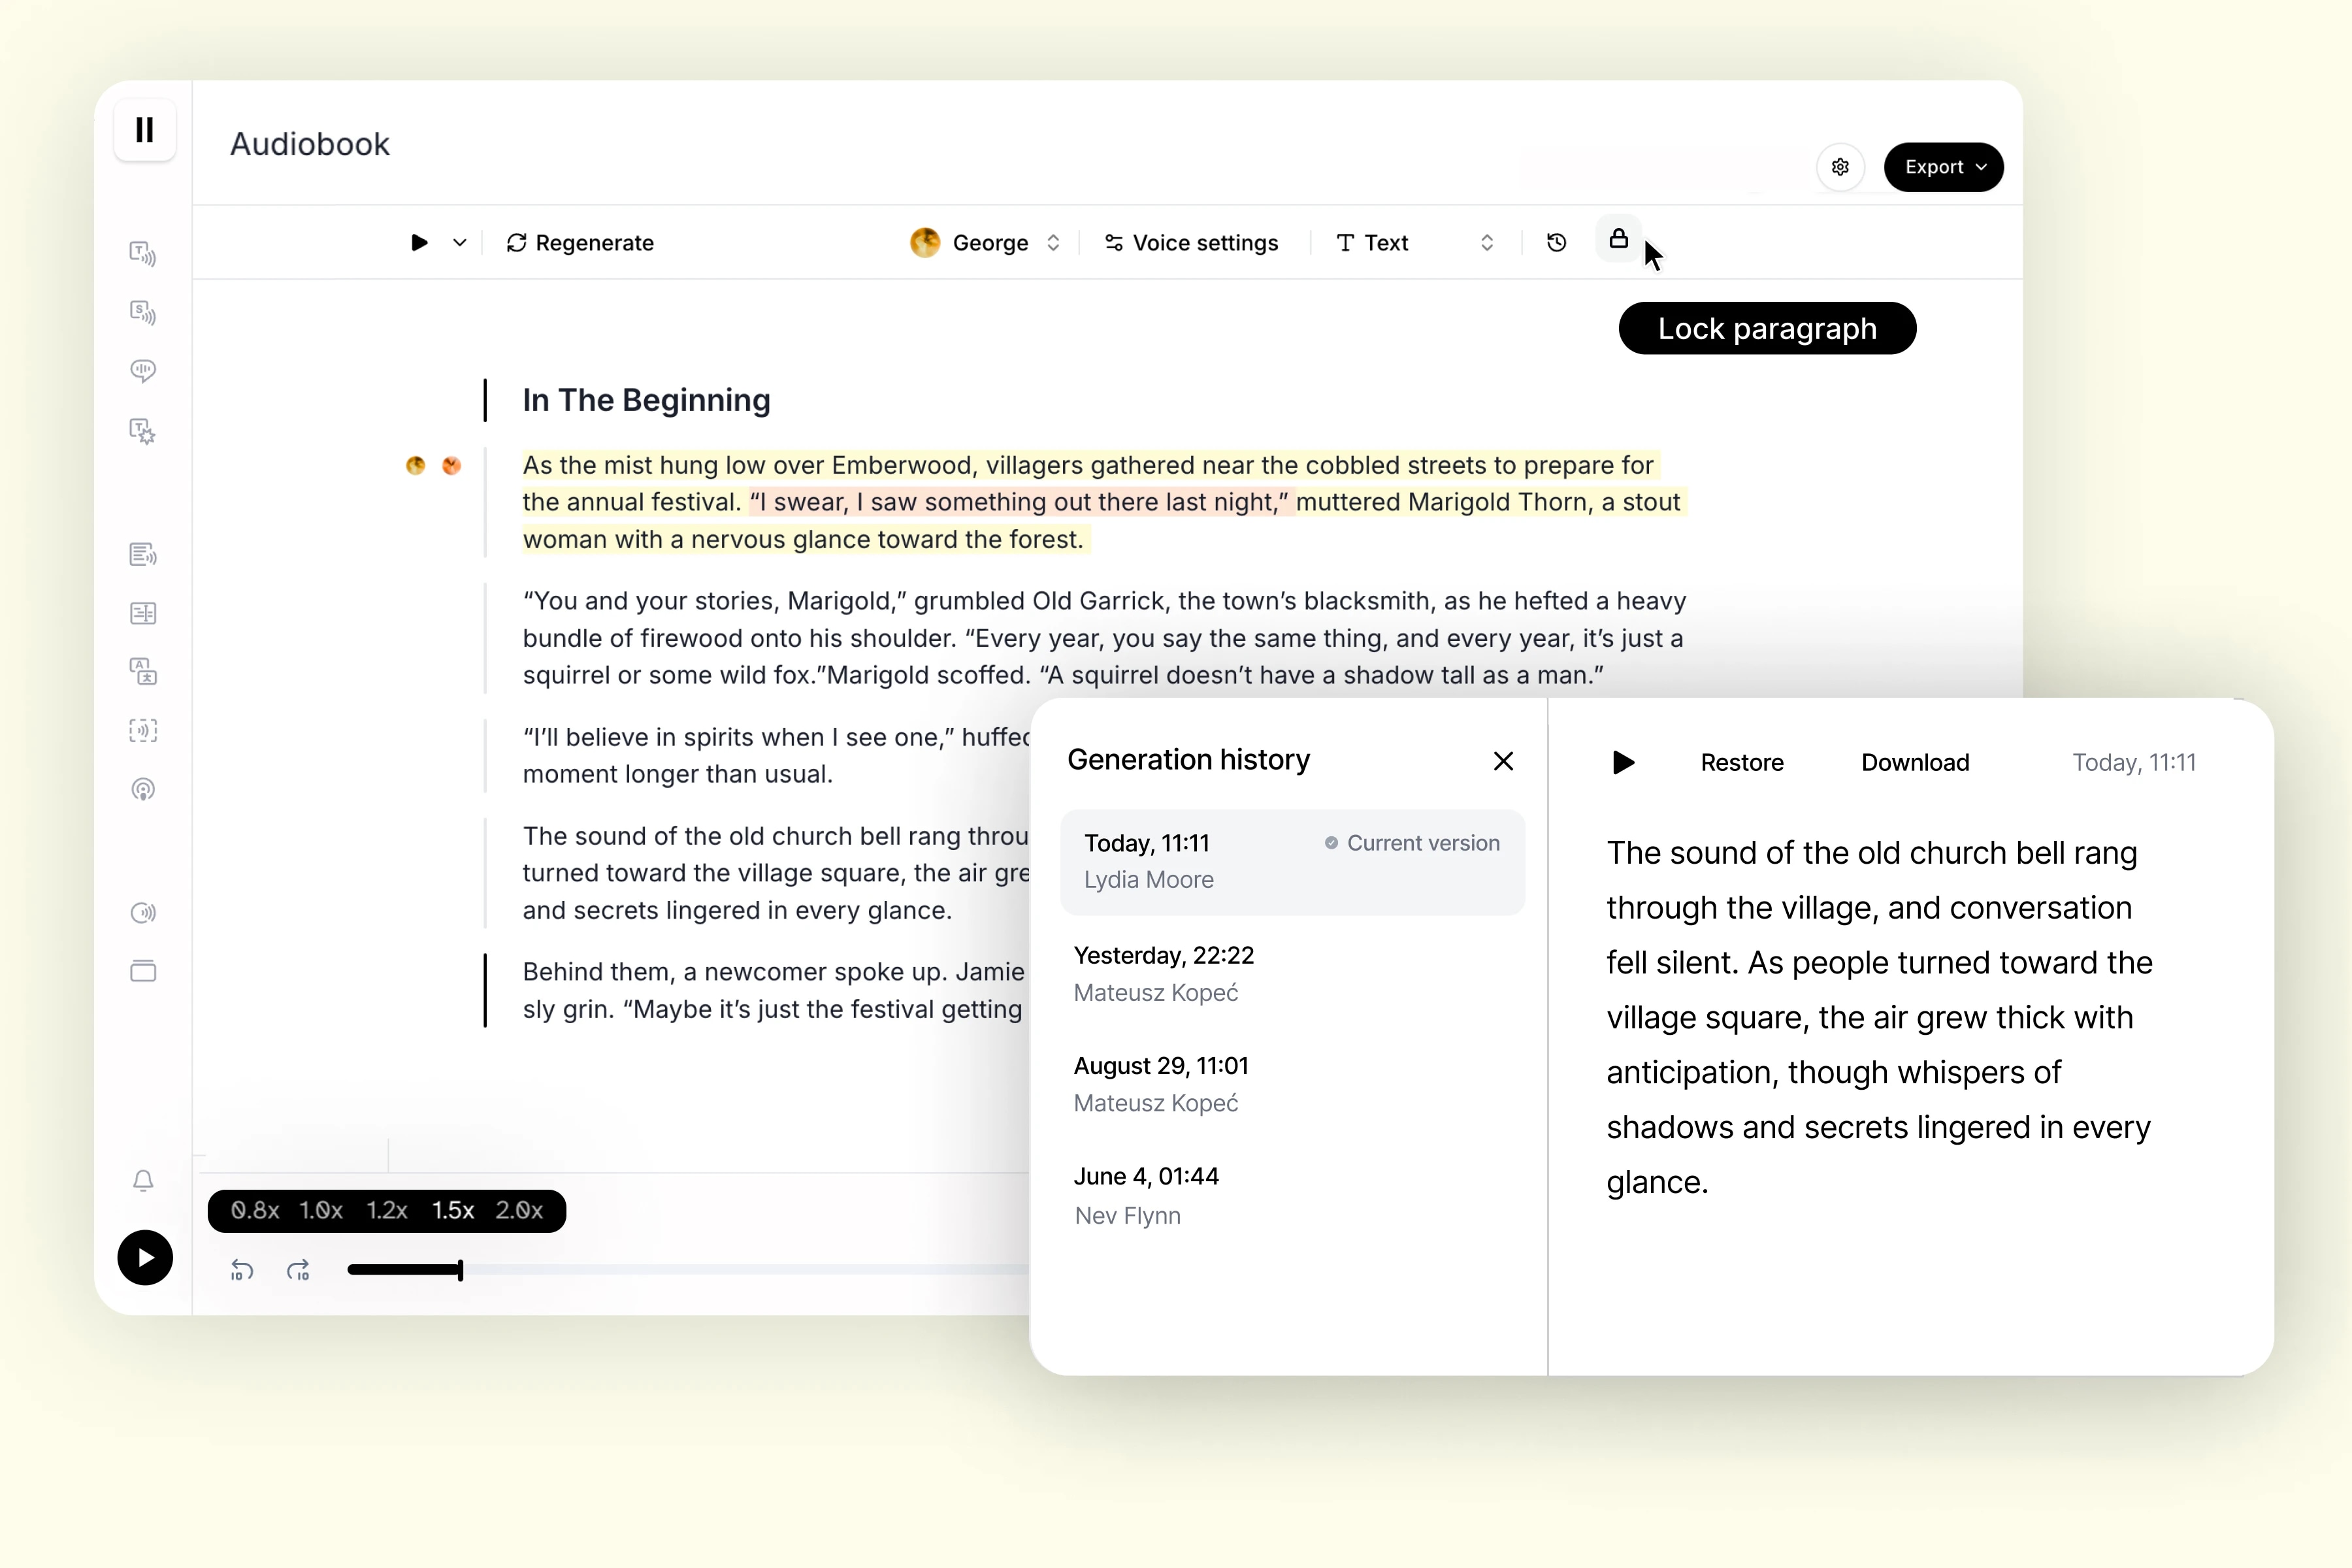Click the lock icon next to history
This screenshot has width=2352, height=1568.
[1618, 240]
